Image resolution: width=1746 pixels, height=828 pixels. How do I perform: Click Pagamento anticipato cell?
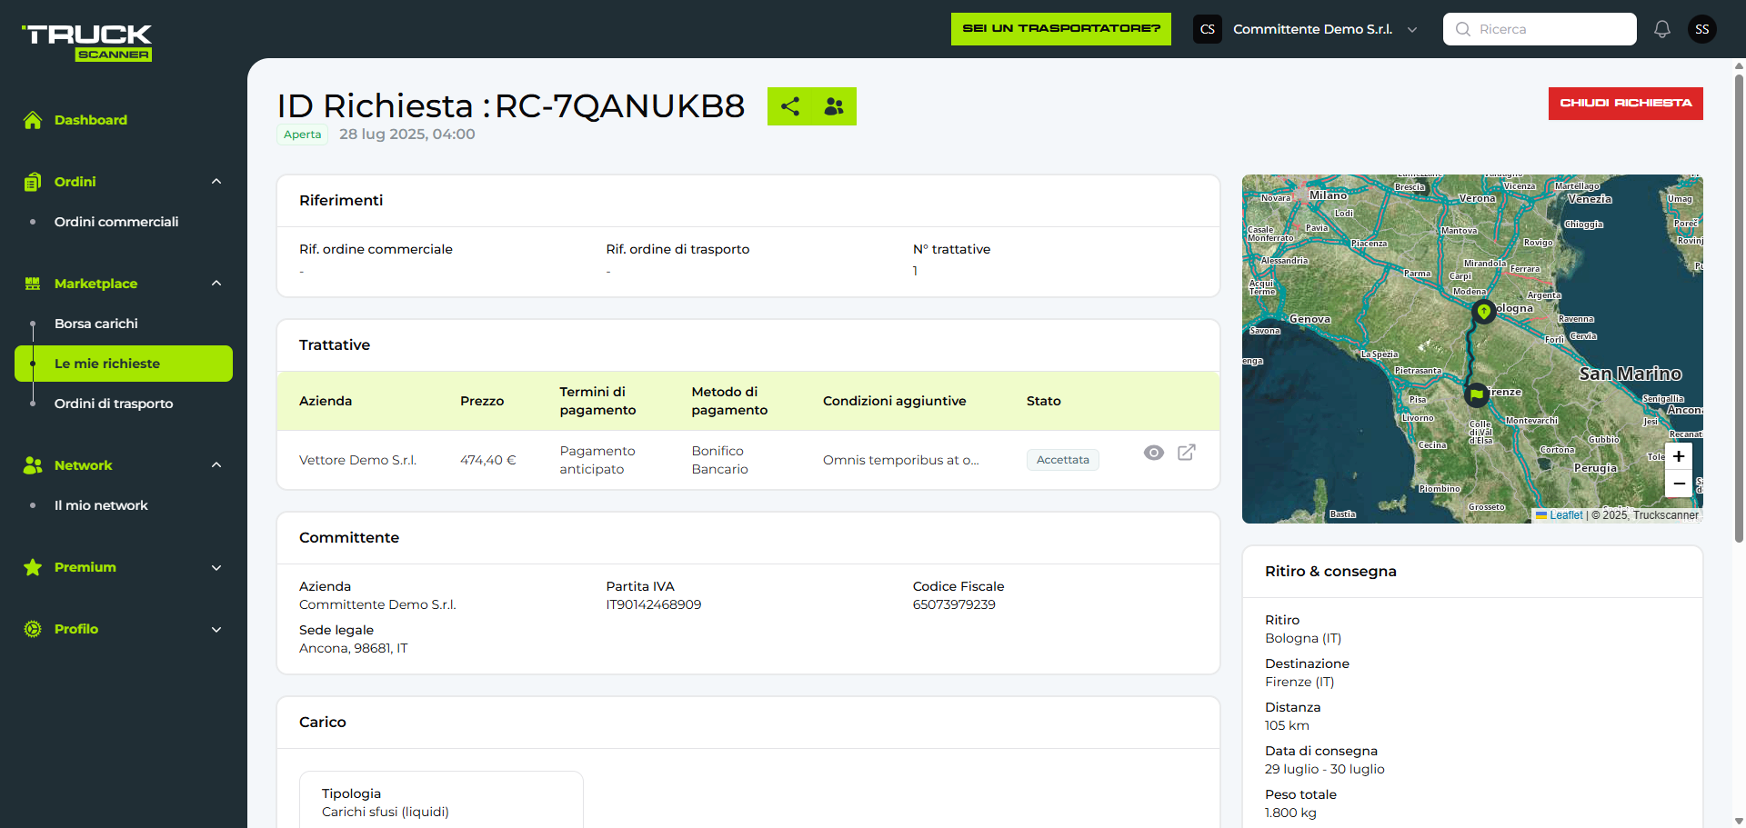pos(597,460)
